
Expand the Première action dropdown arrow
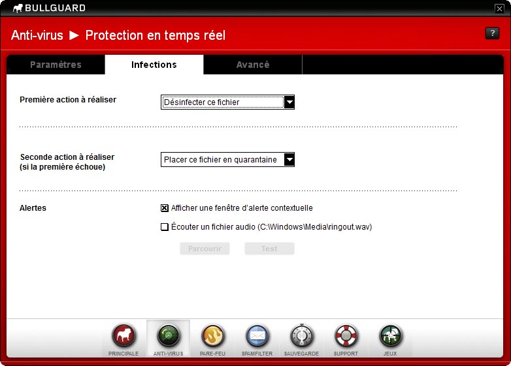click(289, 102)
